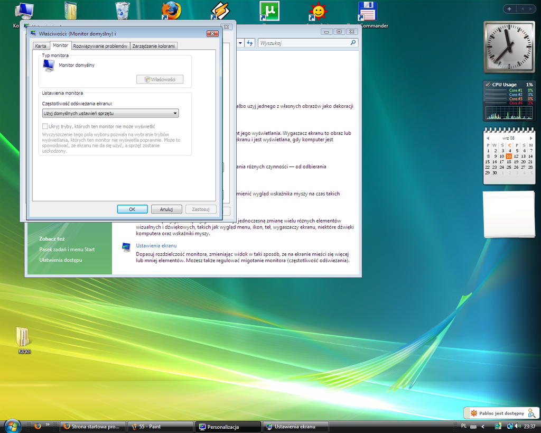
Task: Open address bar history dropdown arrow
Action: pos(240,43)
